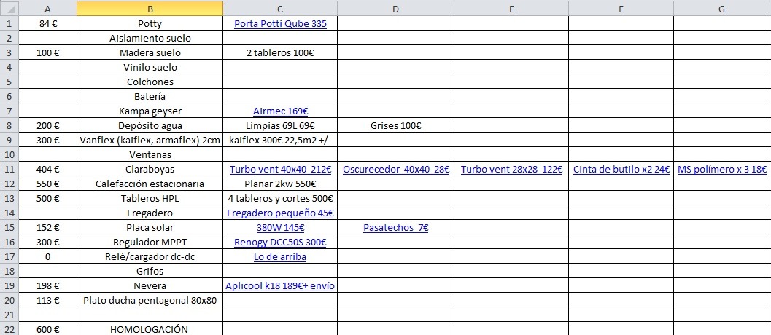Viewport: 771px width, 335px height.
Task: Select the cell with 84 €
Action: 47,23
